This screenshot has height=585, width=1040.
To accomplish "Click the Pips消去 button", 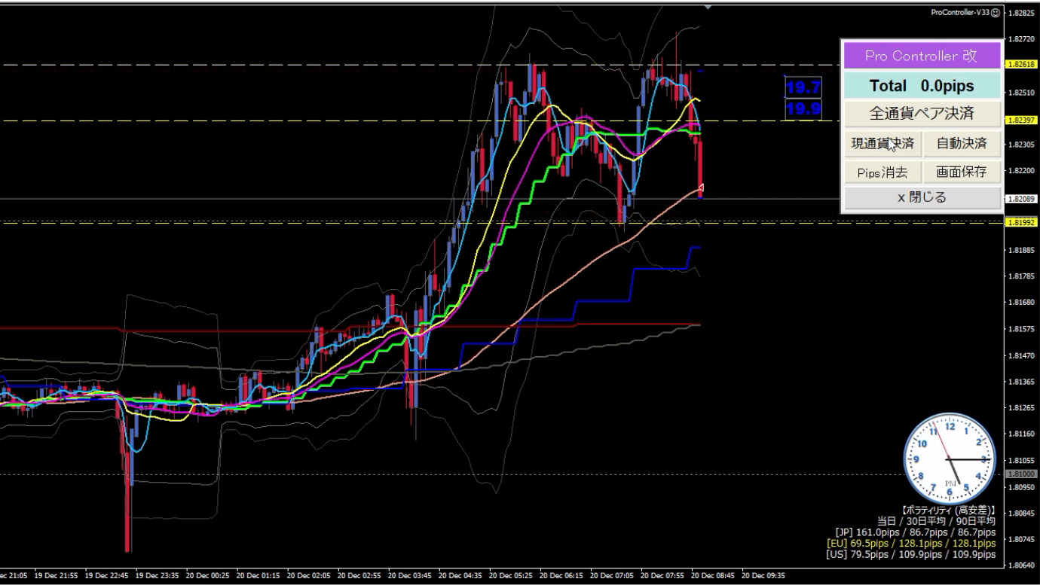I will click(x=882, y=172).
